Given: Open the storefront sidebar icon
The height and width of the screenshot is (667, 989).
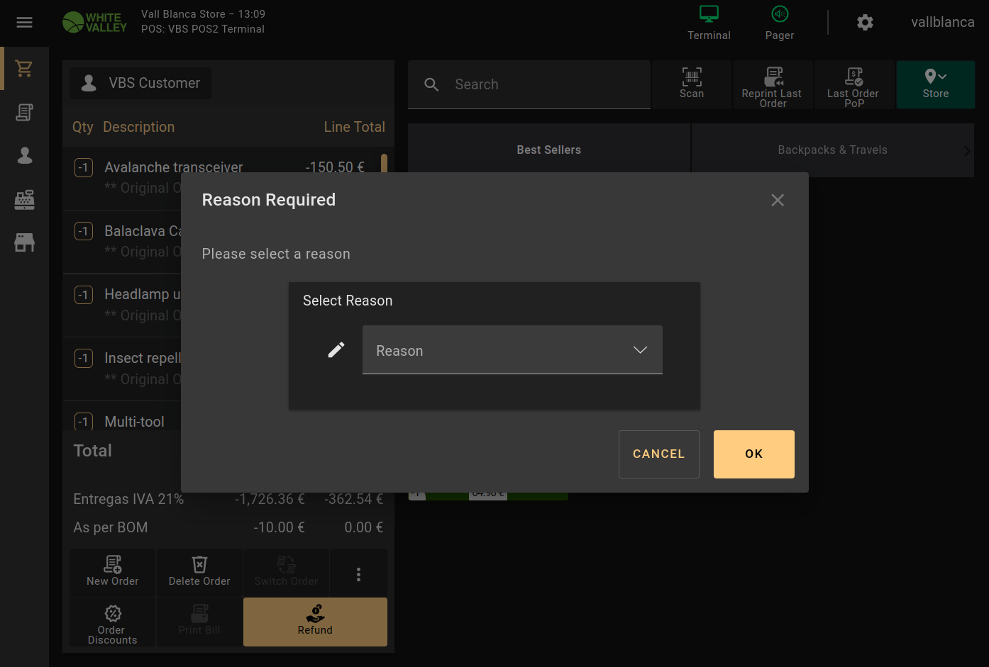Looking at the screenshot, I should point(24,243).
